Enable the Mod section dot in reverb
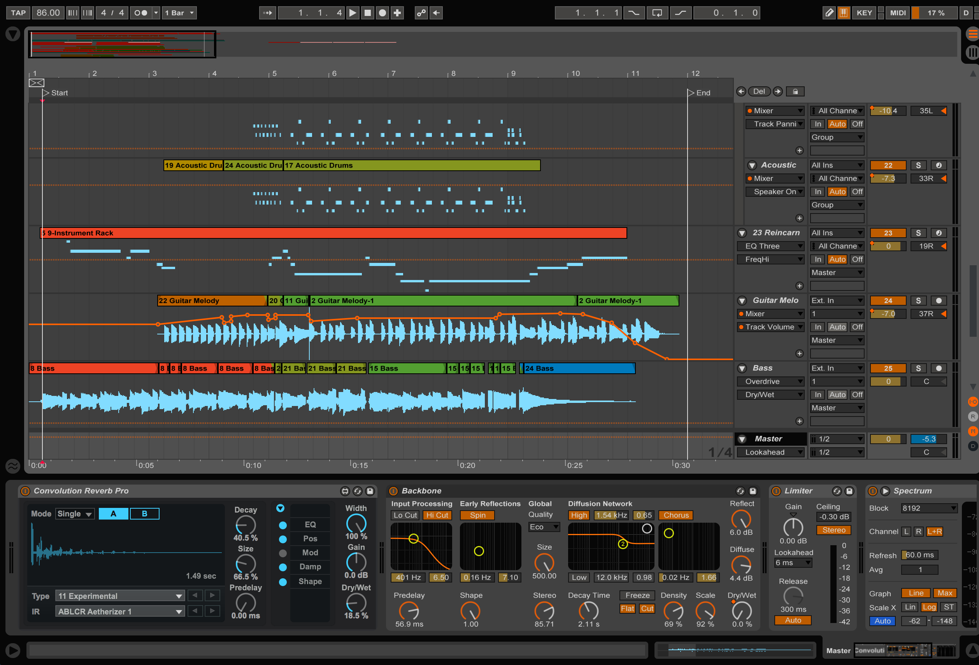This screenshot has width=979, height=665. pos(282,553)
